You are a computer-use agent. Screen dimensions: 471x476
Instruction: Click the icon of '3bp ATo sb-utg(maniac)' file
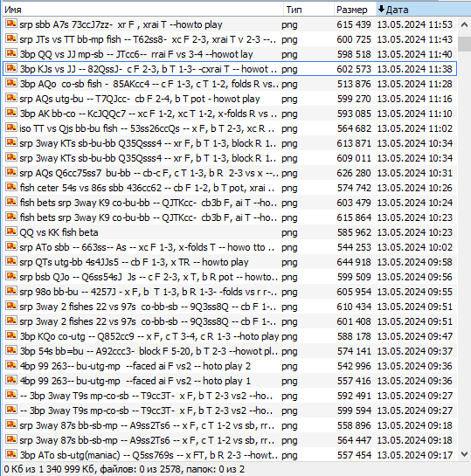[x=11, y=455]
